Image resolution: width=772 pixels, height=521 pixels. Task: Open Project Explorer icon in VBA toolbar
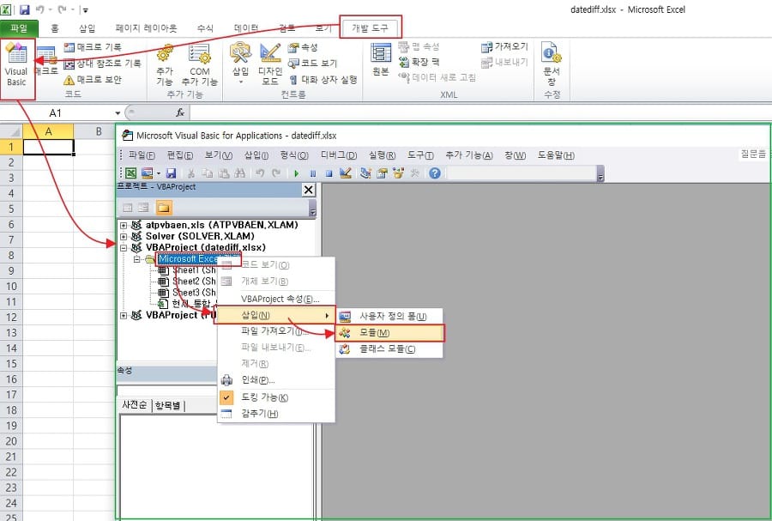coord(365,173)
